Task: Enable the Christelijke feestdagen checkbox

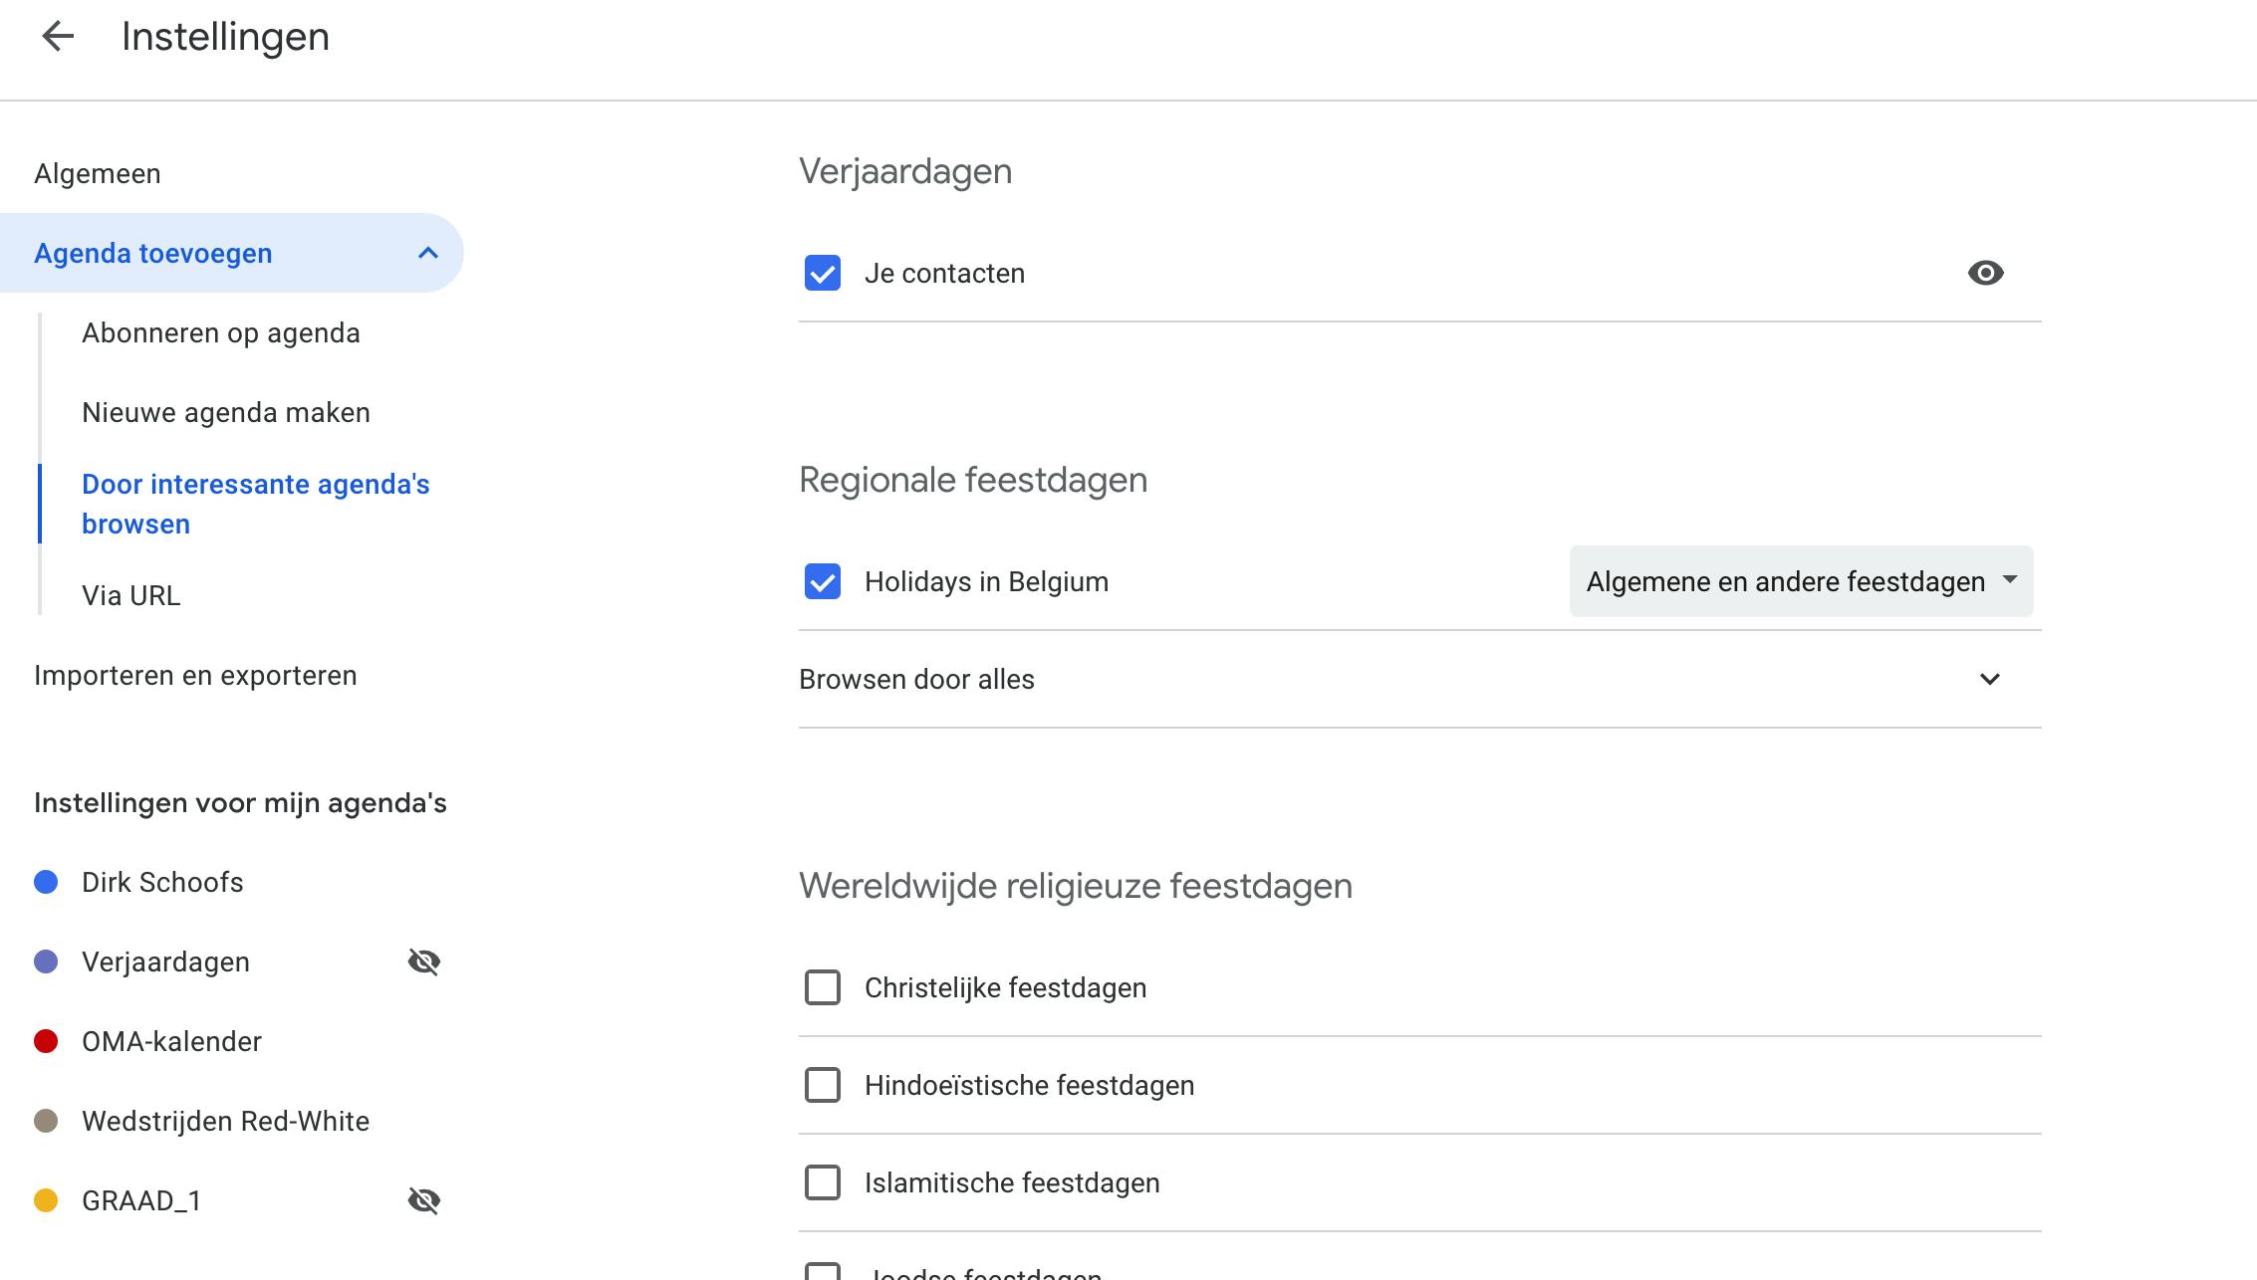Action: coord(823,987)
